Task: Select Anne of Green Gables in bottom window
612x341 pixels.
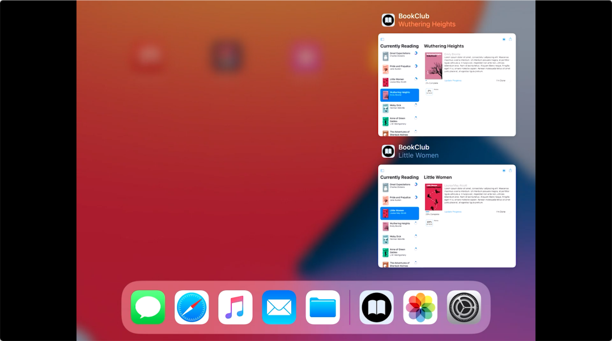Action: [x=399, y=253]
